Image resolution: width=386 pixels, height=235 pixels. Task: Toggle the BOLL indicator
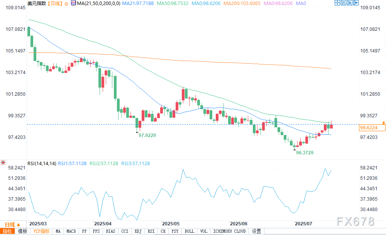coord(189,231)
